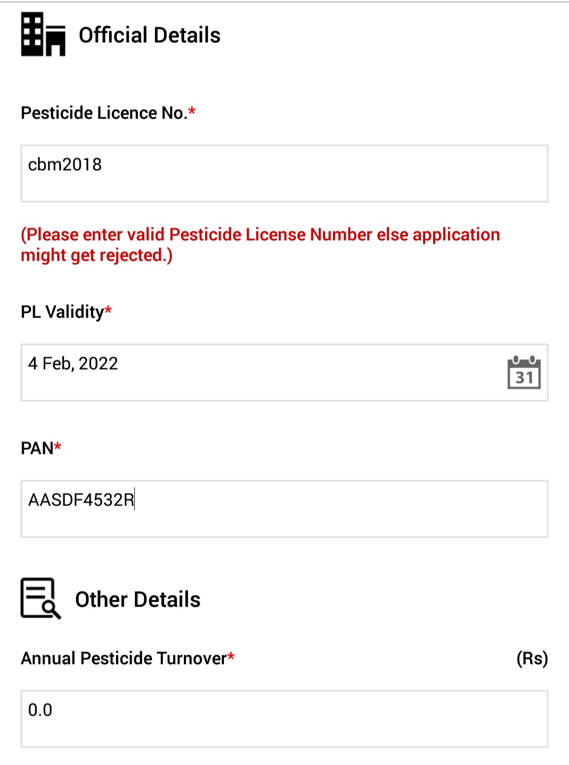Focus the PAN input field
The width and height of the screenshot is (569, 765).
[284, 509]
